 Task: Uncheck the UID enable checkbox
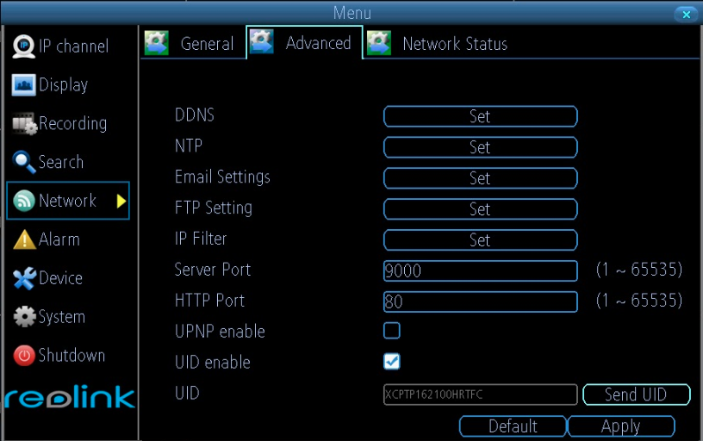tap(392, 361)
